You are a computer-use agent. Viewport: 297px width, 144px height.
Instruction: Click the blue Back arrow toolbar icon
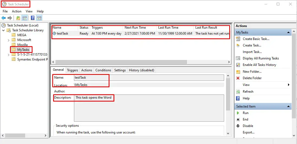pyautogui.click(x=4, y=18)
